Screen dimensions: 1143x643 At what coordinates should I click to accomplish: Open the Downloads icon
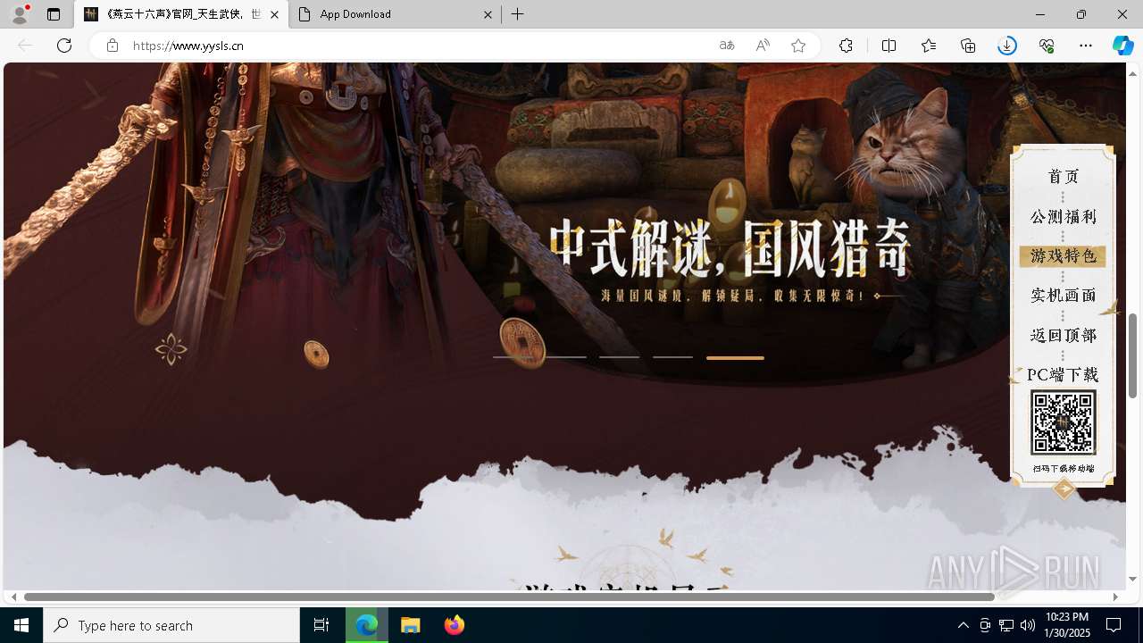click(x=1007, y=46)
